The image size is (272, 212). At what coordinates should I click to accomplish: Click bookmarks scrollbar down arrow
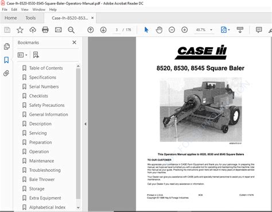pos(78,207)
